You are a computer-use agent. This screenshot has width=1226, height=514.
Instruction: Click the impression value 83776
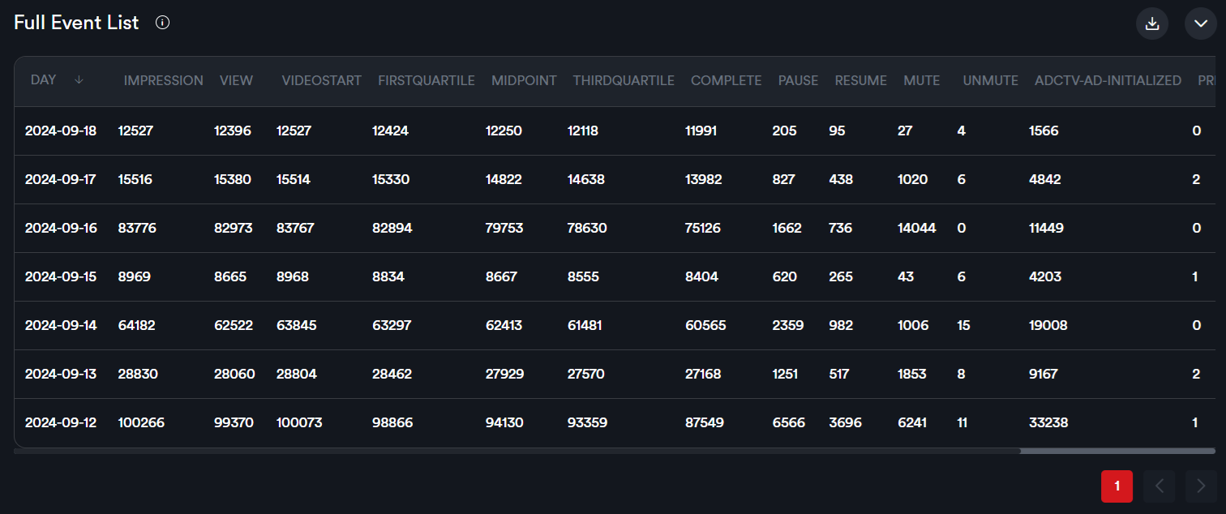(x=137, y=228)
